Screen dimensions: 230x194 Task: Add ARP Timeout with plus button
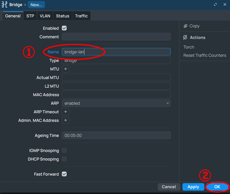point(66,112)
